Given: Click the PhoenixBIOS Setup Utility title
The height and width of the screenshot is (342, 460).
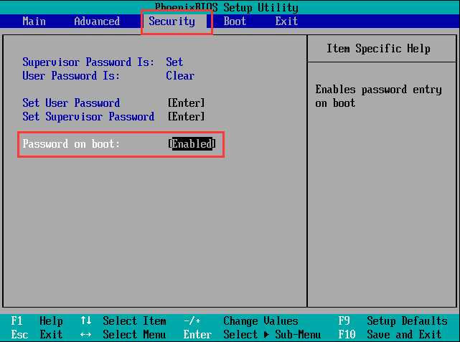Looking at the screenshot, I should pos(227,7).
